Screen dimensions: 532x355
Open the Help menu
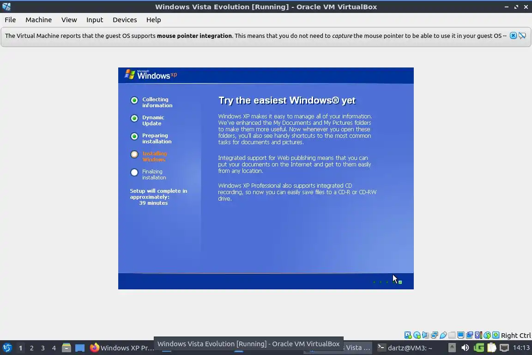pyautogui.click(x=153, y=20)
